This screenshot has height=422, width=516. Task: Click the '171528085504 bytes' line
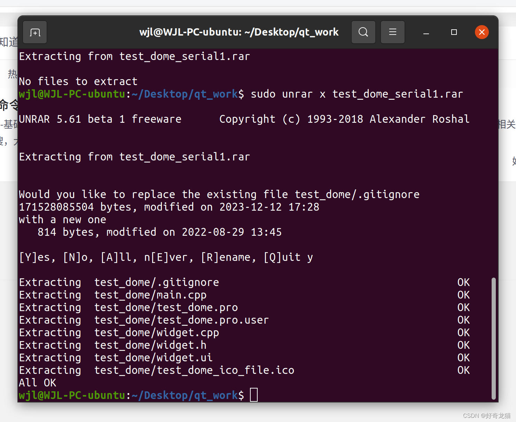(169, 207)
